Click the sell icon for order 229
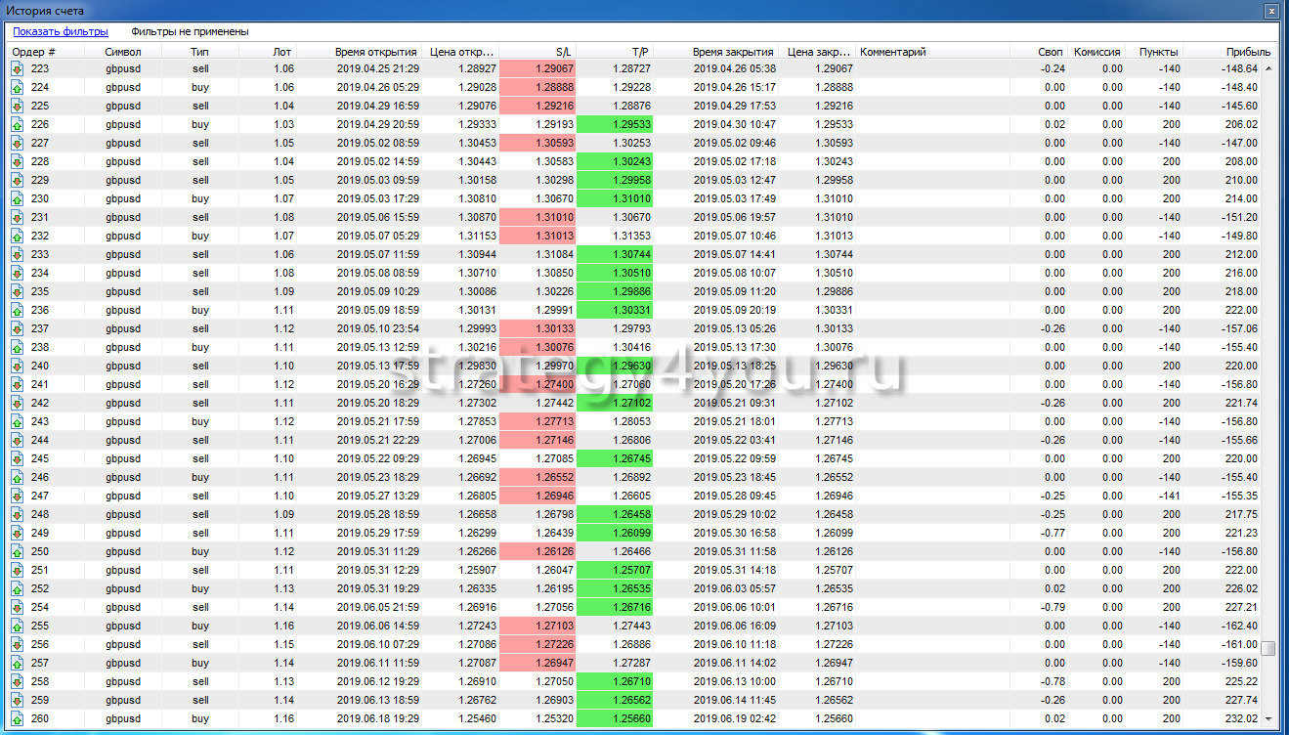This screenshot has width=1289, height=735. click(x=18, y=180)
